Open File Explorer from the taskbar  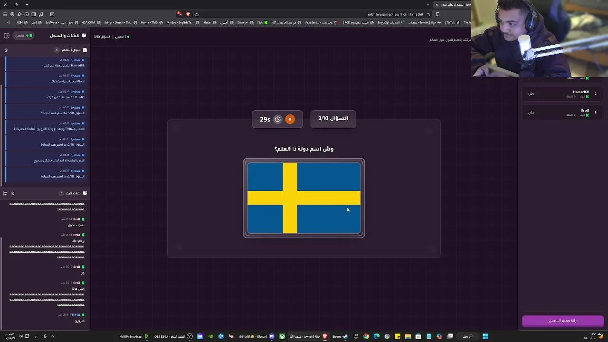408,336
